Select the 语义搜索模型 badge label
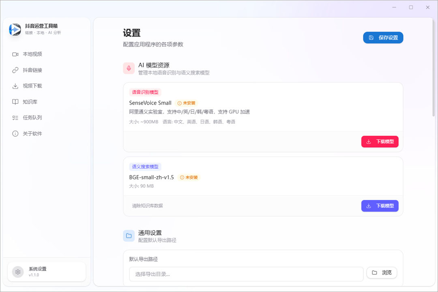Screen dimensions: 438x292 coord(146,167)
